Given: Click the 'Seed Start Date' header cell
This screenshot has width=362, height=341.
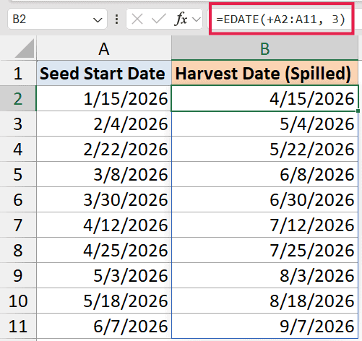Looking at the screenshot, I should pyautogui.click(x=104, y=73).
